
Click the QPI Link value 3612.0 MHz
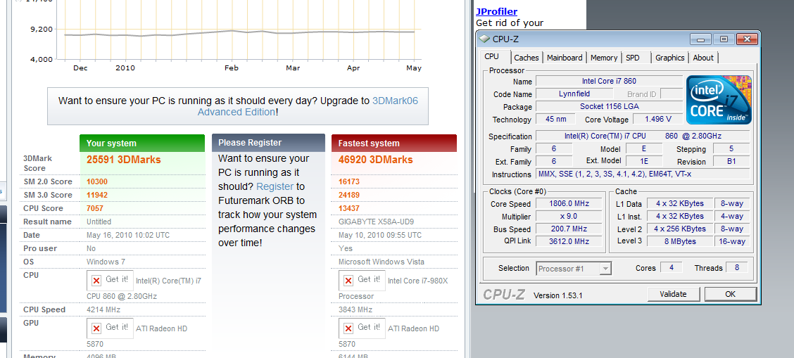[569, 241]
